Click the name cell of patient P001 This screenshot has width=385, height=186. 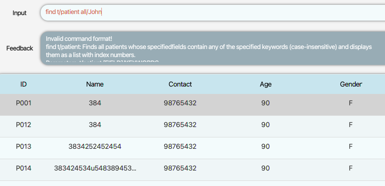pyautogui.click(x=95, y=103)
